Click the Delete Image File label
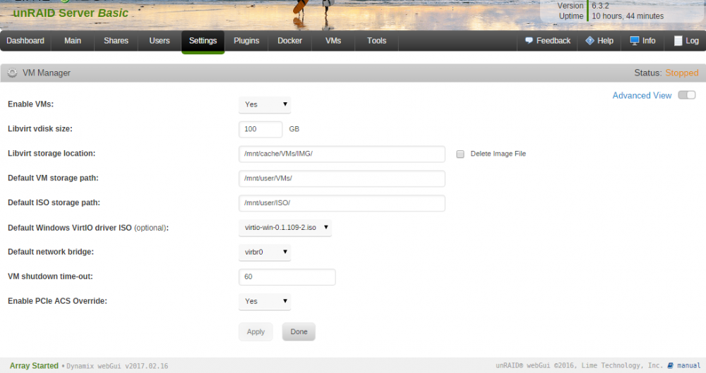This screenshot has height=373, width=706. point(498,154)
